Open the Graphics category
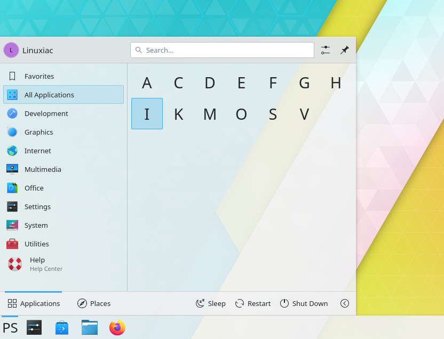444x339 pixels. click(x=64, y=132)
